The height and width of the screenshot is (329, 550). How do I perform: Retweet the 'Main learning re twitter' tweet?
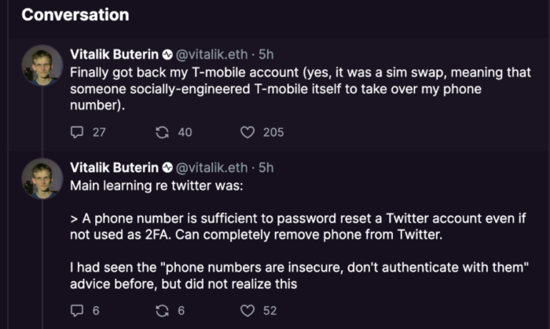(x=162, y=310)
